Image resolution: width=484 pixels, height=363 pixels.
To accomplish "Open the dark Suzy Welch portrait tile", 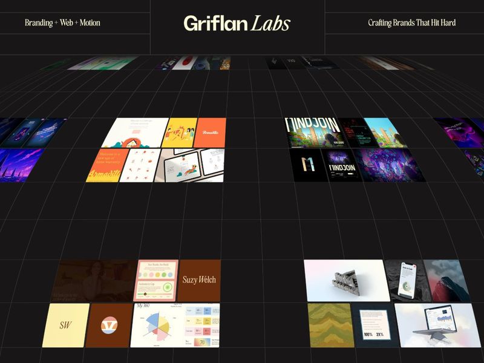I will tap(94, 281).
